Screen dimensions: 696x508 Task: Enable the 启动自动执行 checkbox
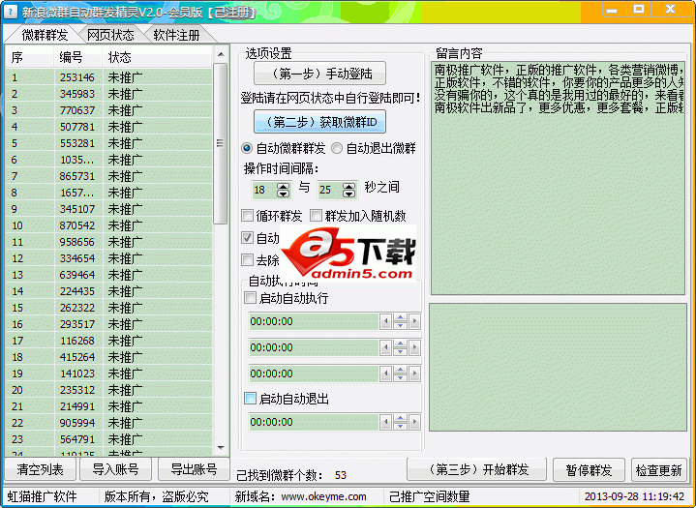pyautogui.click(x=250, y=298)
